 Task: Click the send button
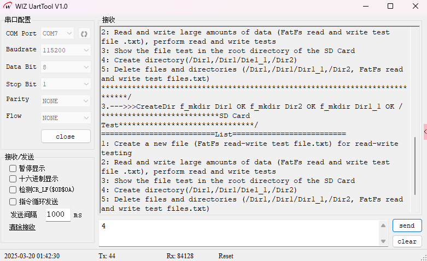point(407,226)
